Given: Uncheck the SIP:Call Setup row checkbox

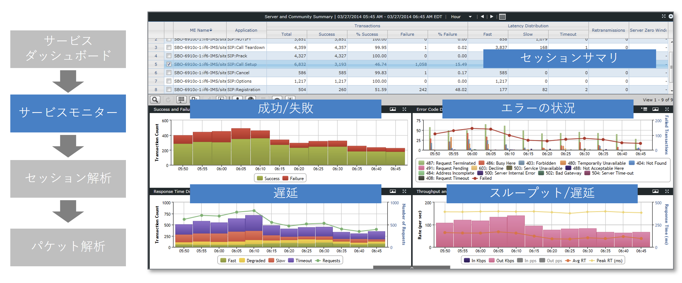Looking at the screenshot, I should 169,64.
